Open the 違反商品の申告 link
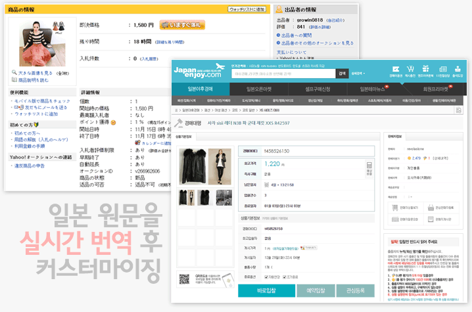This screenshot has width=472, height=312. [x=30, y=166]
